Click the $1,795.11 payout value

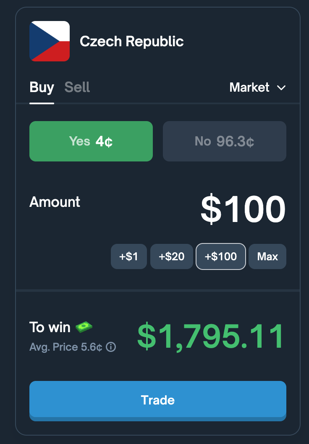211,336
